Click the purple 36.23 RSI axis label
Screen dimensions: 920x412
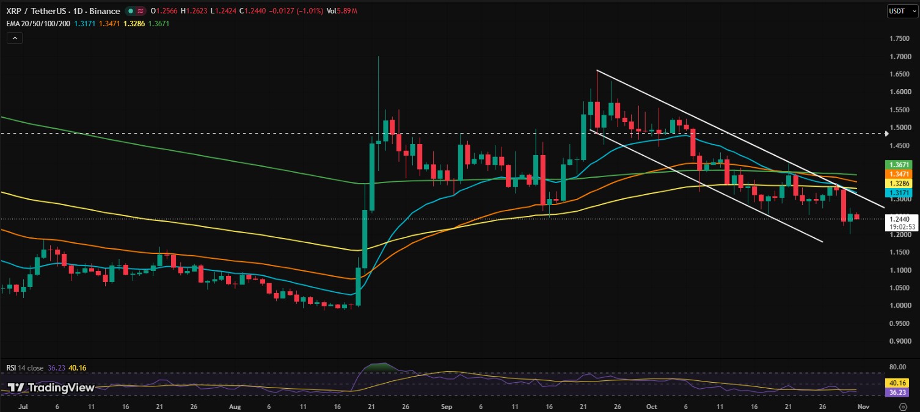click(x=898, y=392)
